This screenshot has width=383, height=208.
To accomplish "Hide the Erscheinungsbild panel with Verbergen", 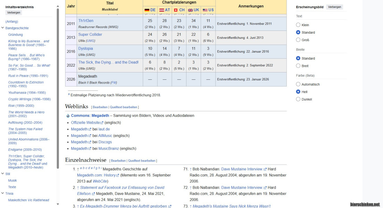I will click(334, 7).
